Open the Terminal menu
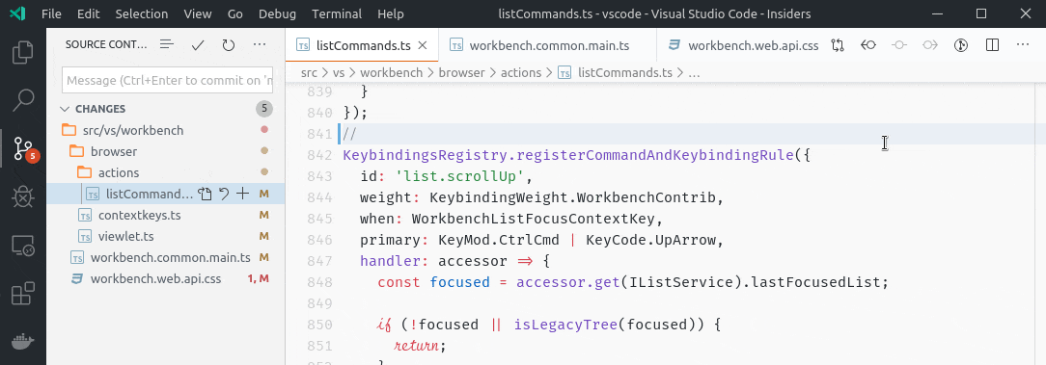The image size is (1046, 365). coord(337,13)
